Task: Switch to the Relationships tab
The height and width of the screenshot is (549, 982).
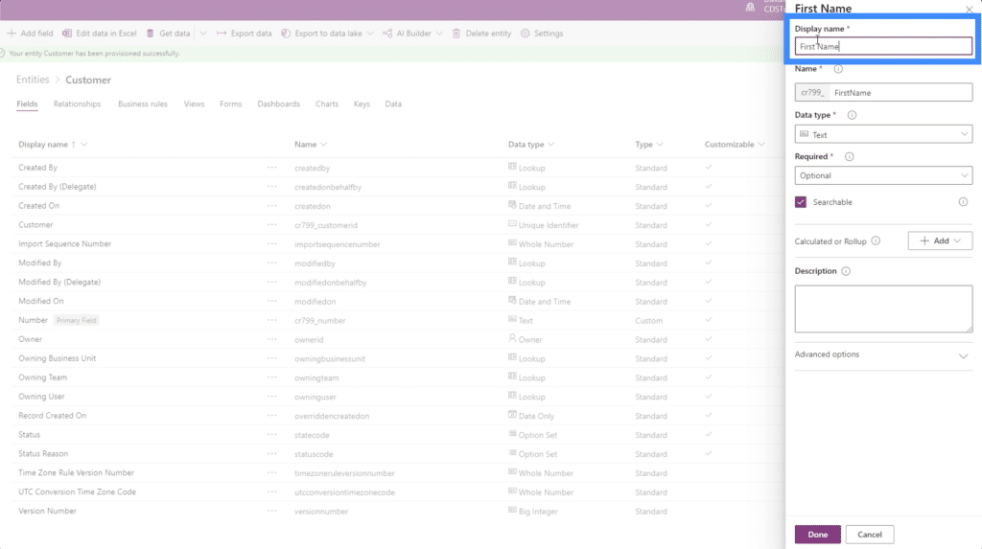Action: 77,103
